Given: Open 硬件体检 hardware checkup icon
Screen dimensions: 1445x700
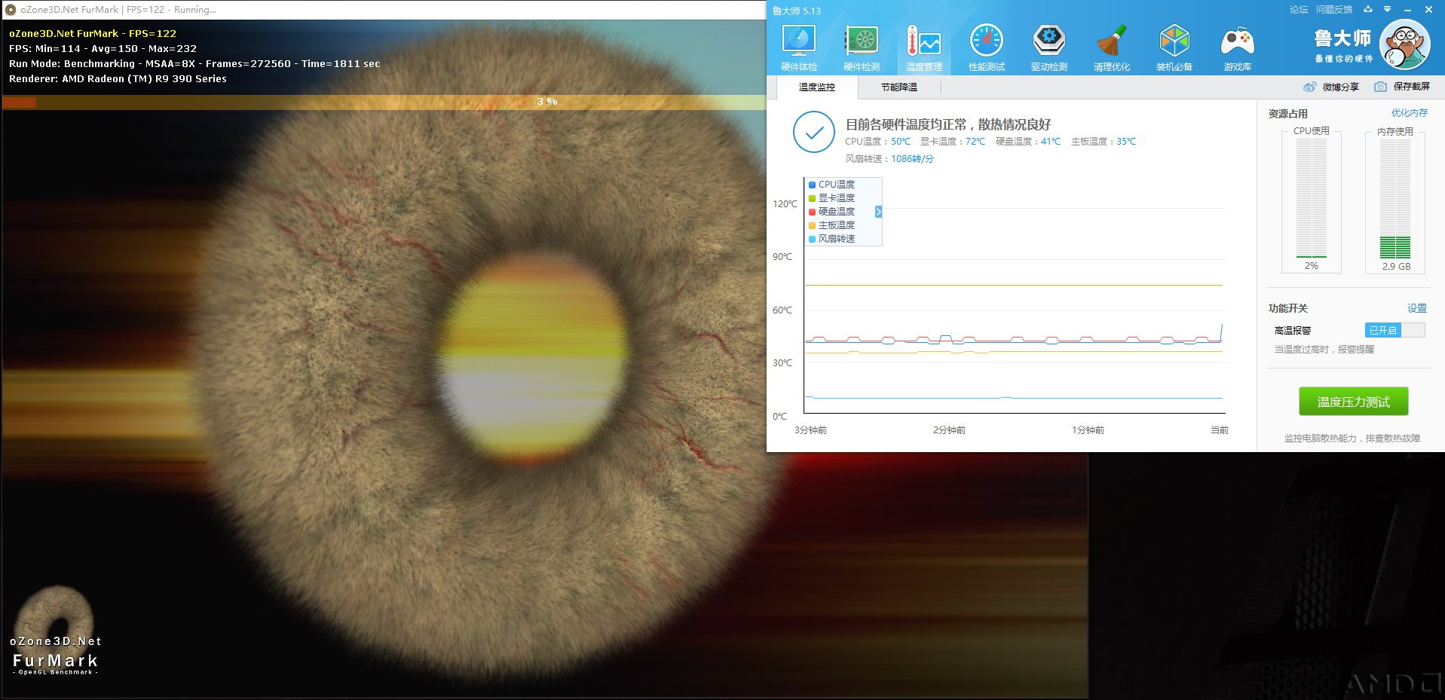Looking at the screenshot, I should coord(799,47).
